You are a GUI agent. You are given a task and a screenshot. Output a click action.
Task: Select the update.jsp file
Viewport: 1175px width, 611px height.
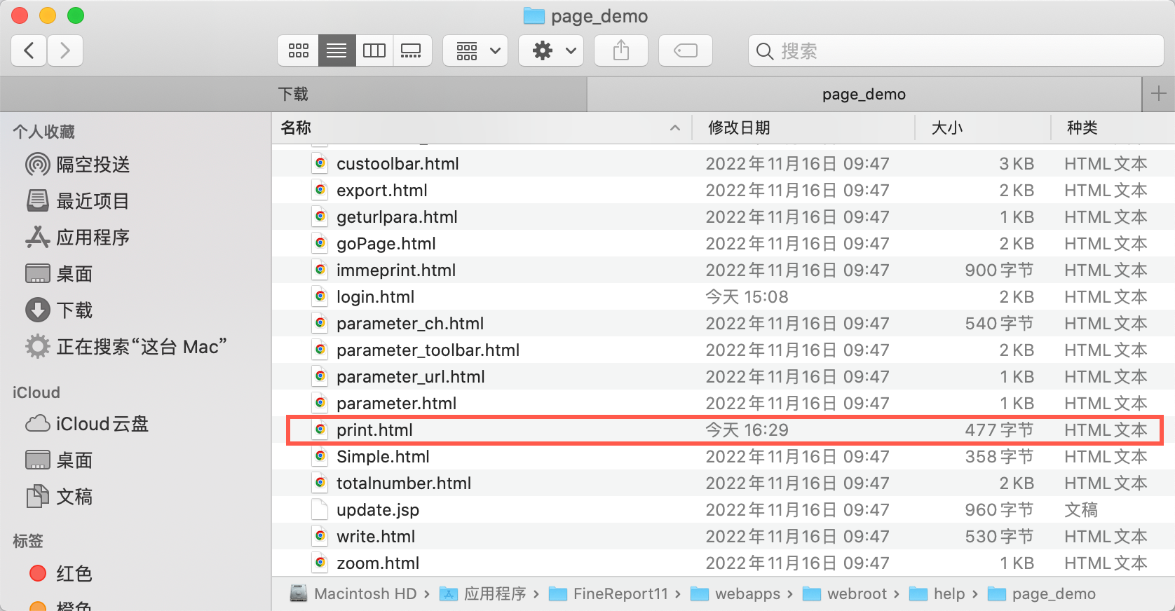(724, 509)
